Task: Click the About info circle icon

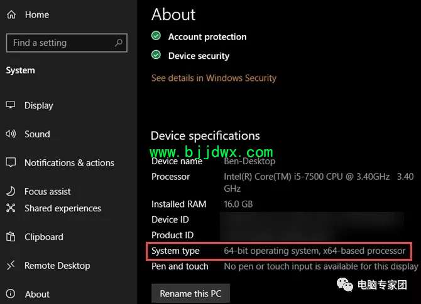Action: coord(11,294)
